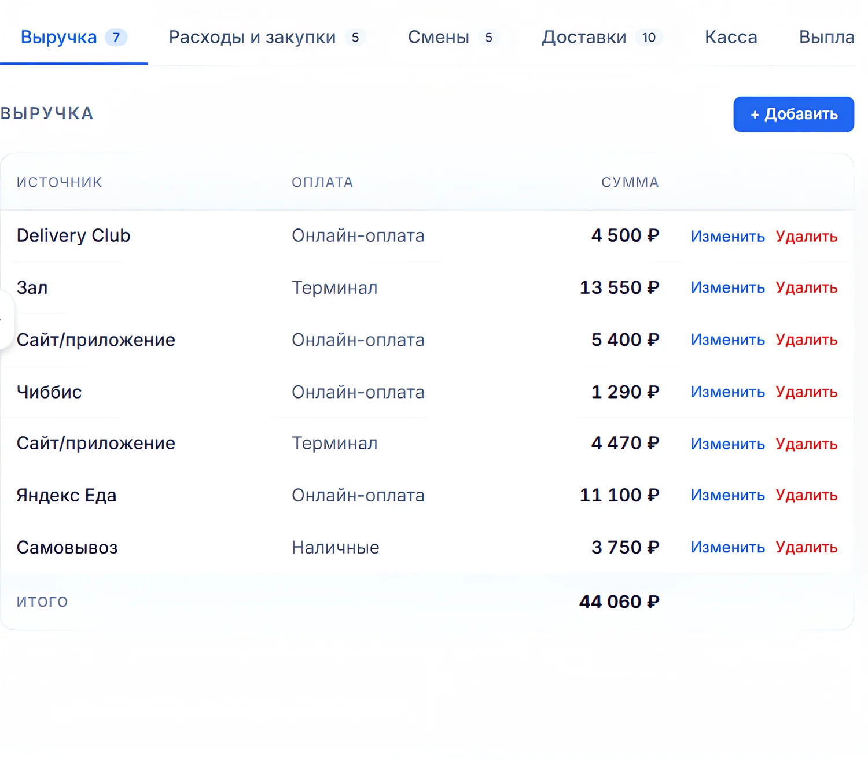Select the Яндекс Еда source name
Image resolution: width=868 pixels, height=760 pixels.
(x=67, y=495)
